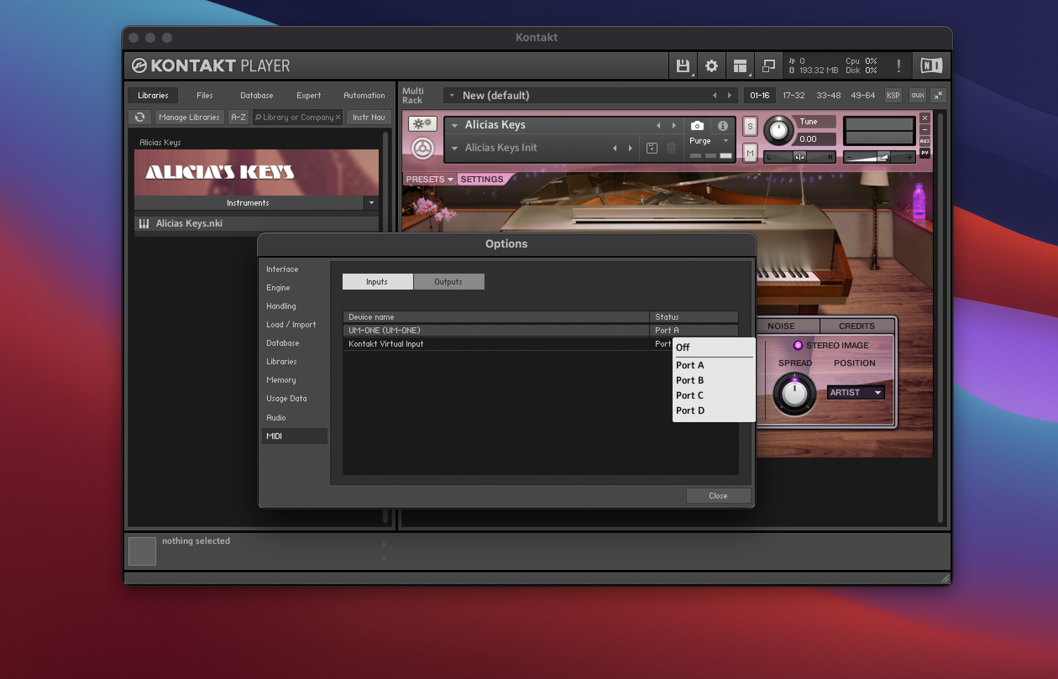
Task: Click the Native Instruments NI logo
Action: 931,66
